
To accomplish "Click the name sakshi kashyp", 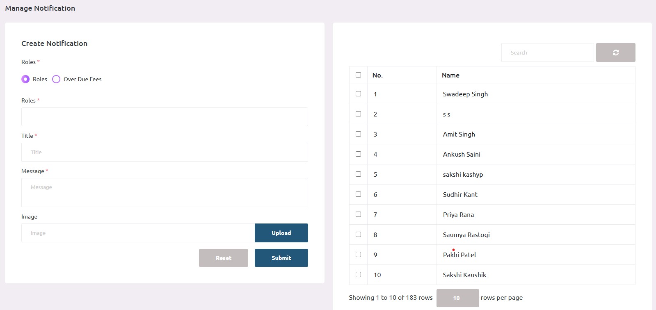I will click(463, 175).
